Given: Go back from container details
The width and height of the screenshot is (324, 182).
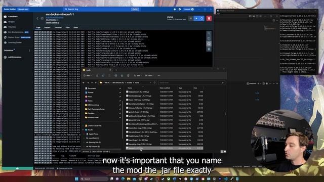Looking at the screenshot, I should [37, 18].
